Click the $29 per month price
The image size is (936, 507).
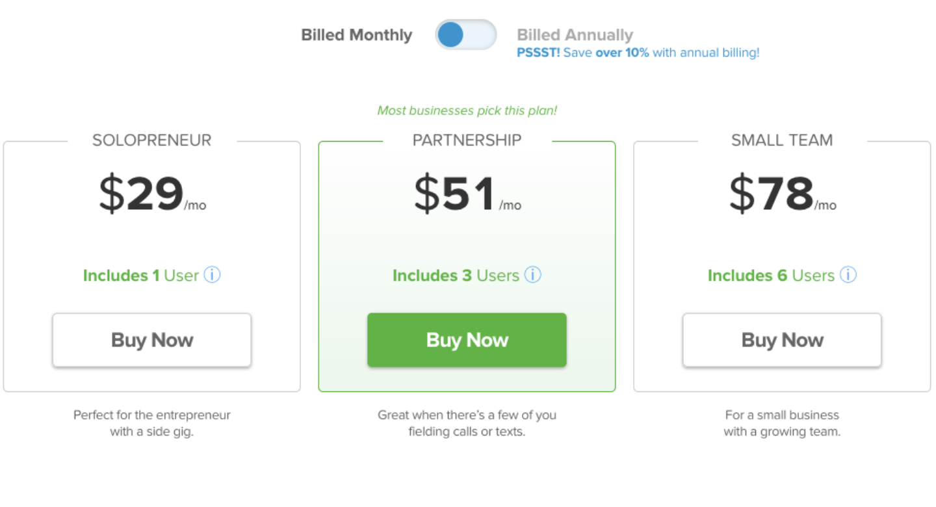click(152, 194)
